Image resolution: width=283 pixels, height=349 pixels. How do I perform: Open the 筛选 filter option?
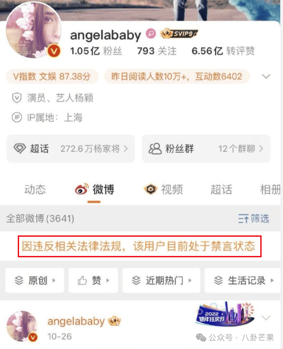[x=254, y=219]
